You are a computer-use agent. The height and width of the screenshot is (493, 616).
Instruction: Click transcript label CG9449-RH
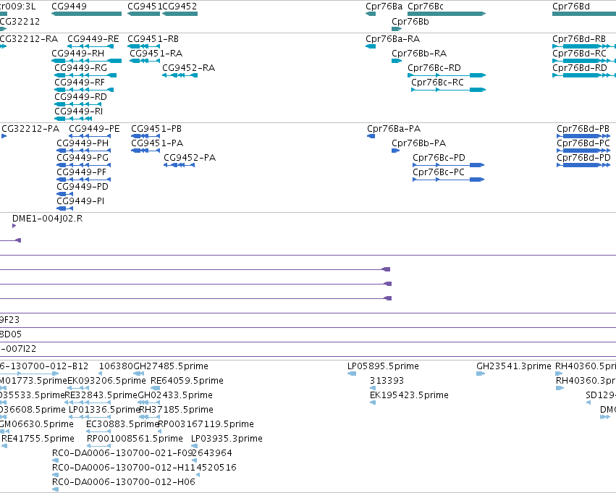coord(77,54)
